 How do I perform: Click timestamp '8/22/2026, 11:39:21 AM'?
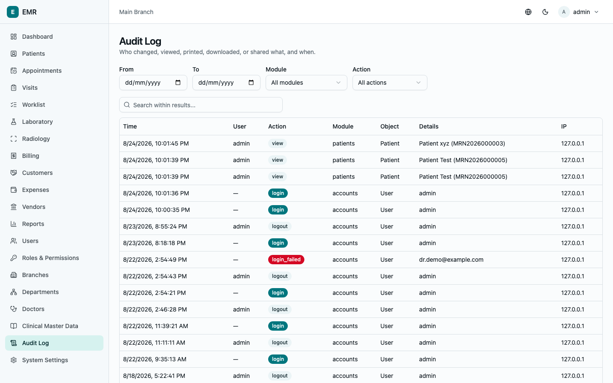click(155, 326)
